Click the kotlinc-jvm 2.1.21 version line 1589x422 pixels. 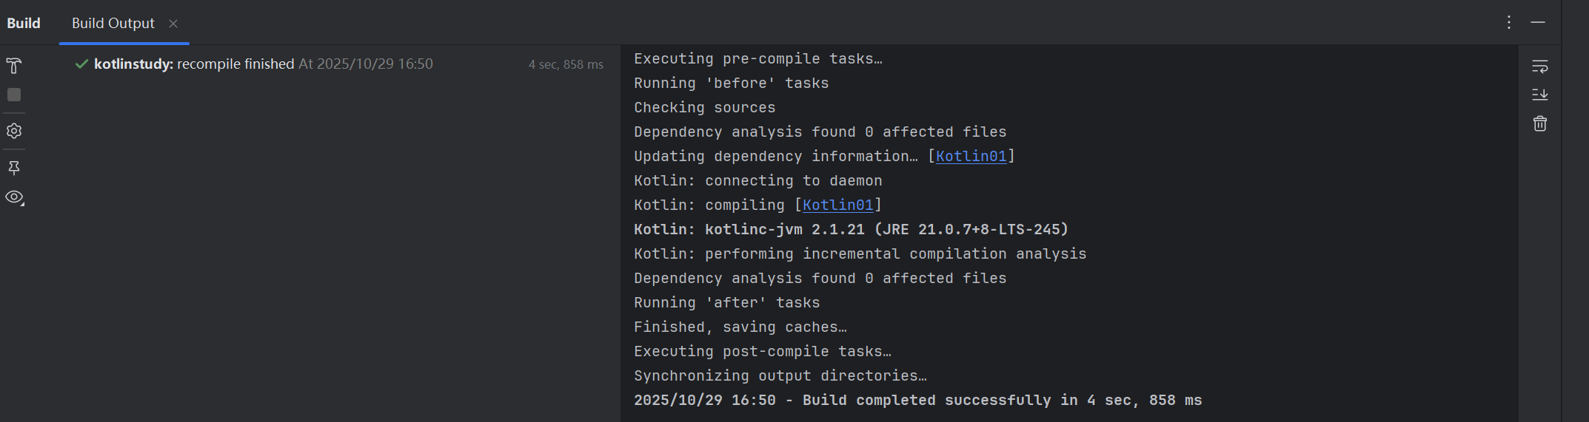pos(851,229)
